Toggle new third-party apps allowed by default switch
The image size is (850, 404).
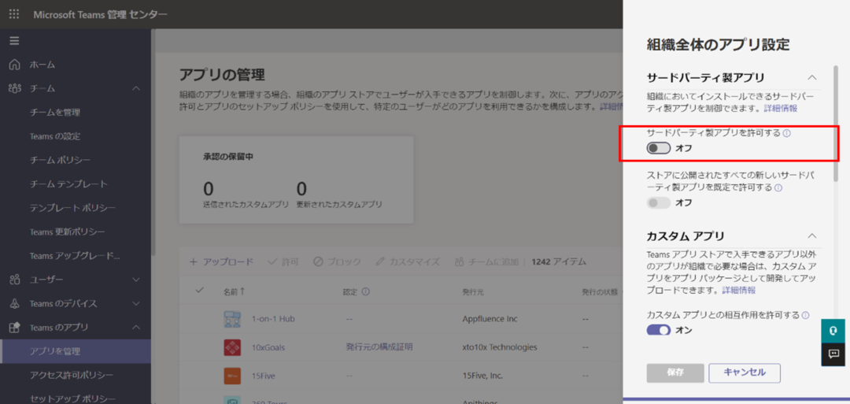(x=658, y=203)
